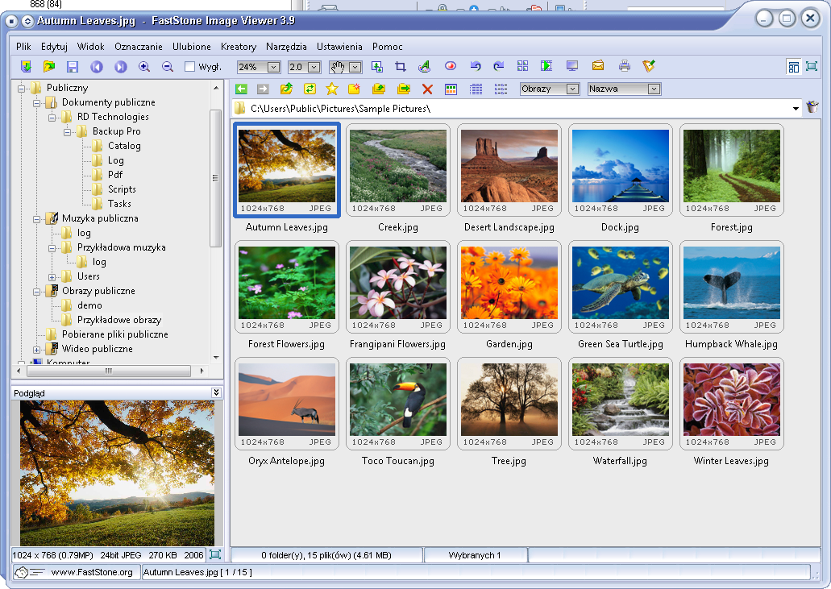This screenshot has height=589, width=831.
Task: Click the open file folder icon
Action: coord(48,67)
